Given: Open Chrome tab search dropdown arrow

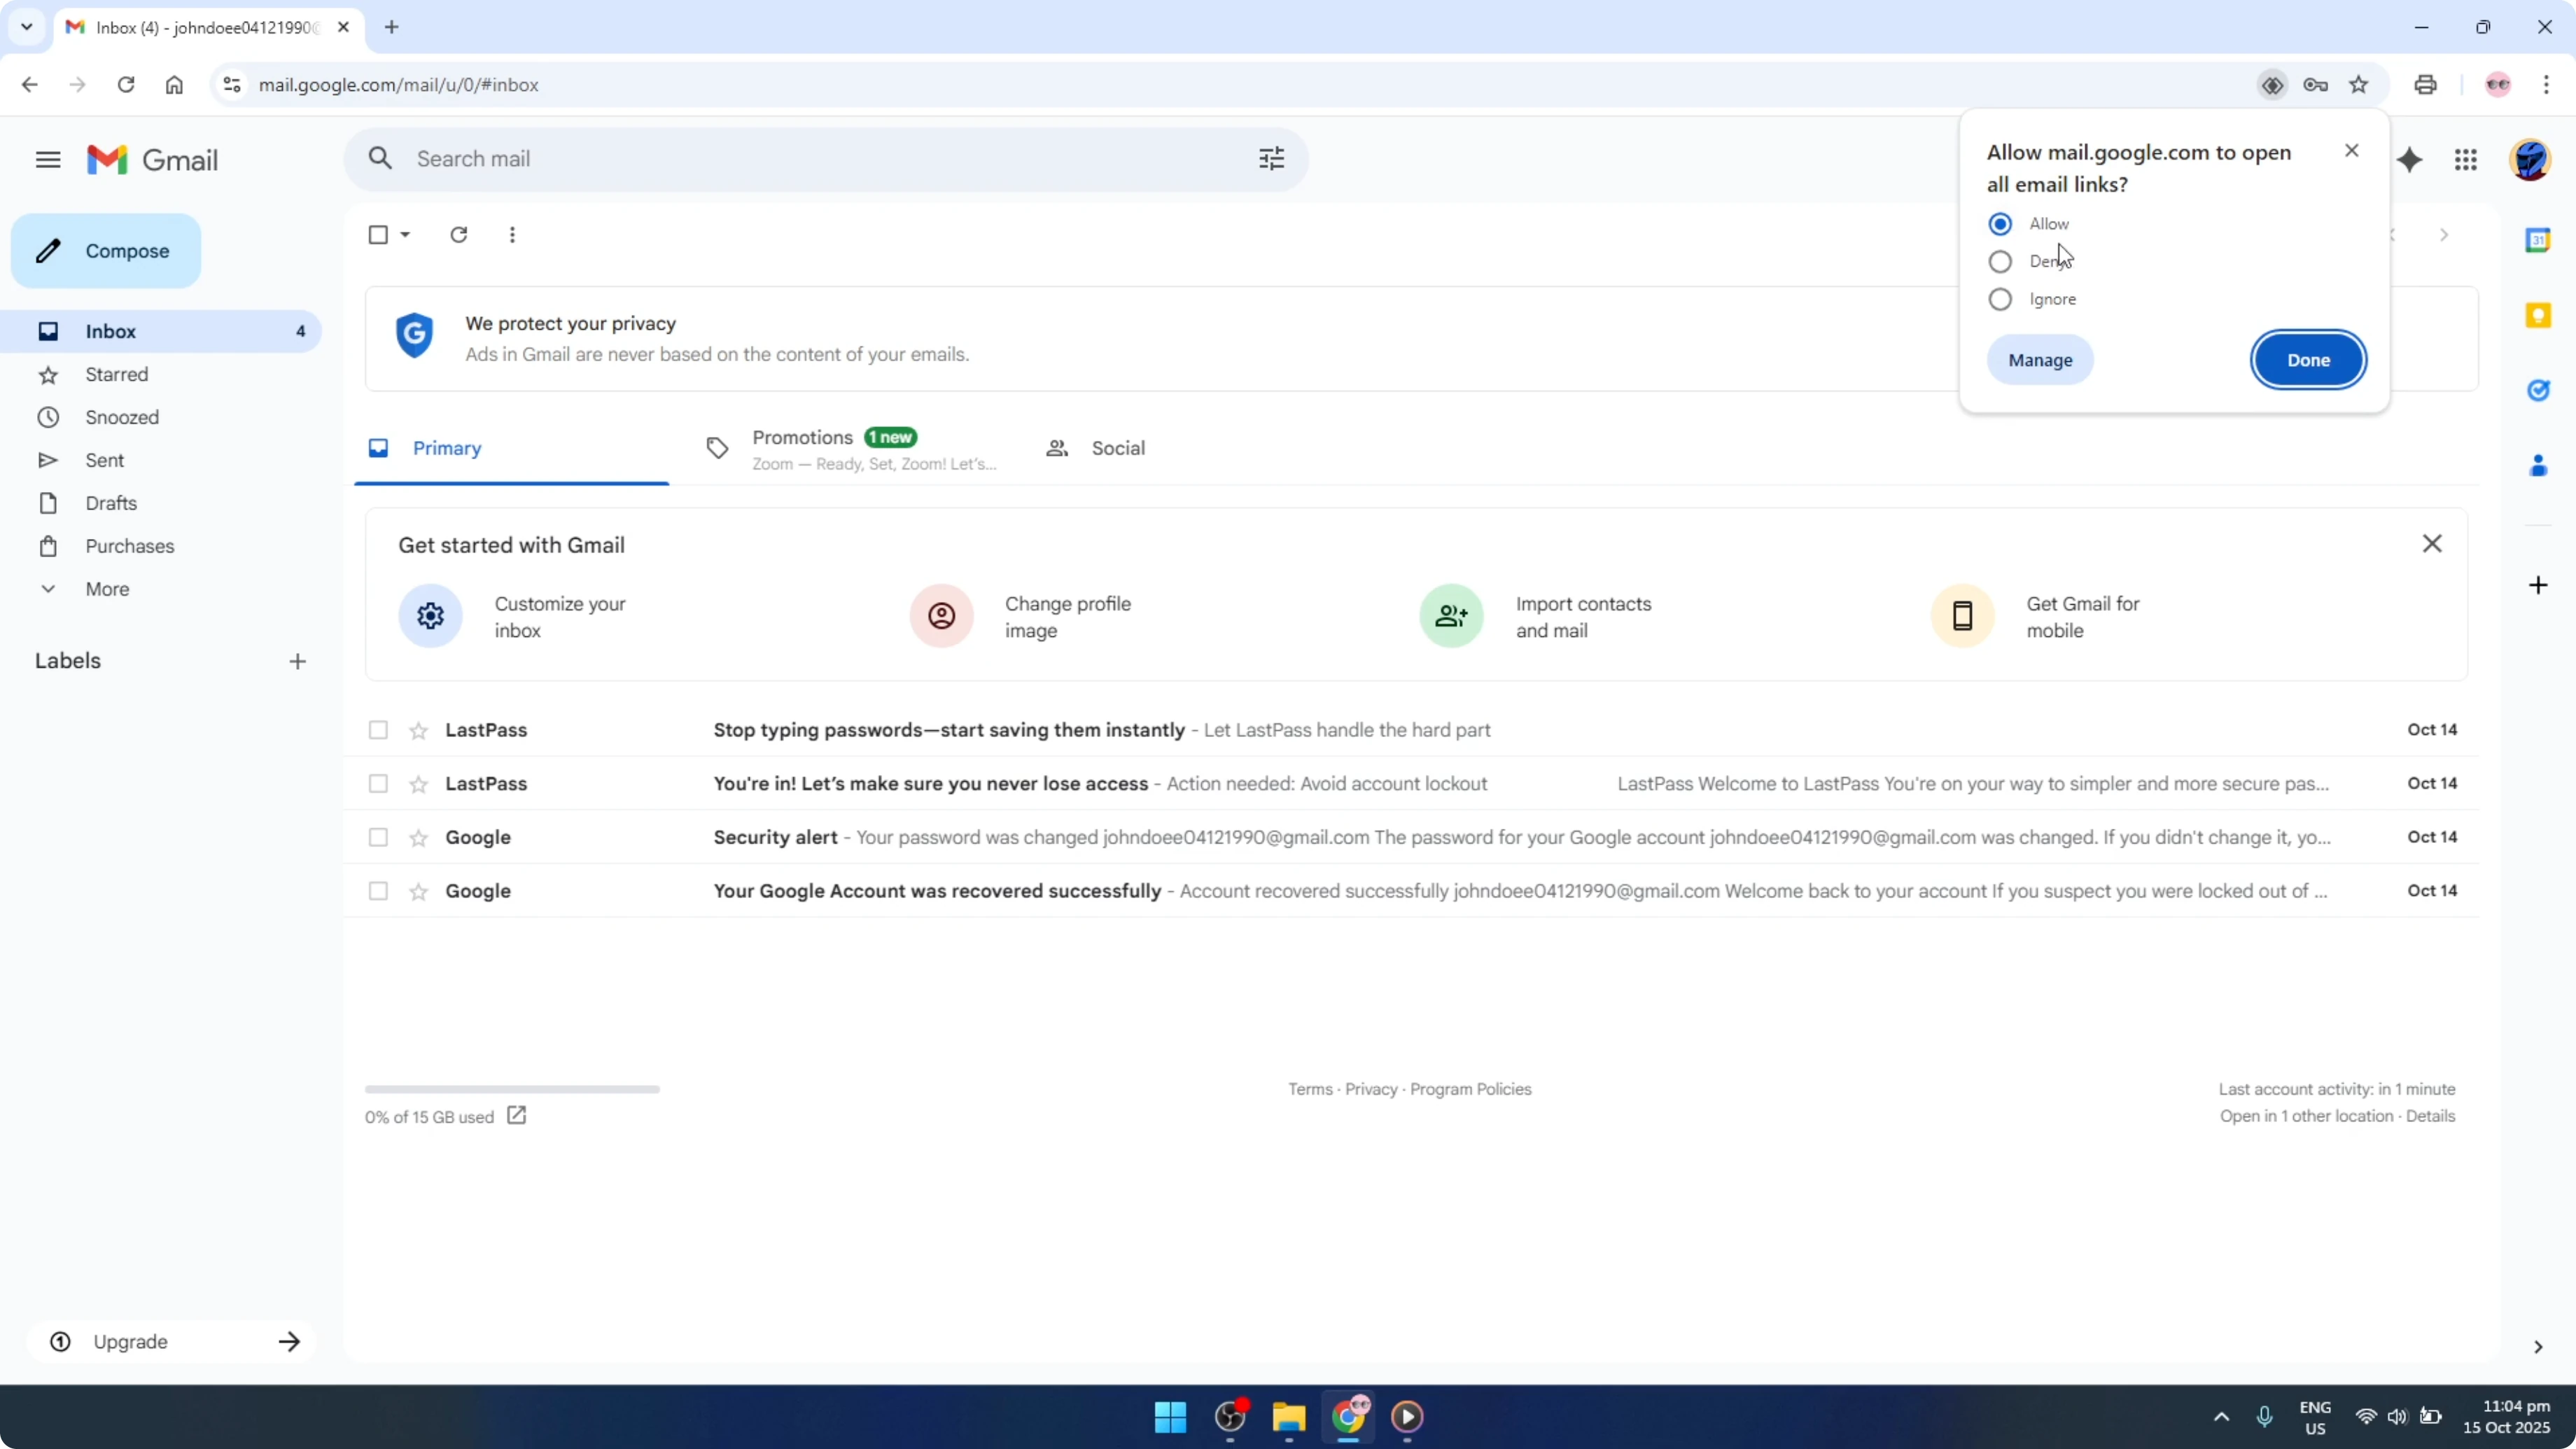Looking at the screenshot, I should click(x=27, y=27).
